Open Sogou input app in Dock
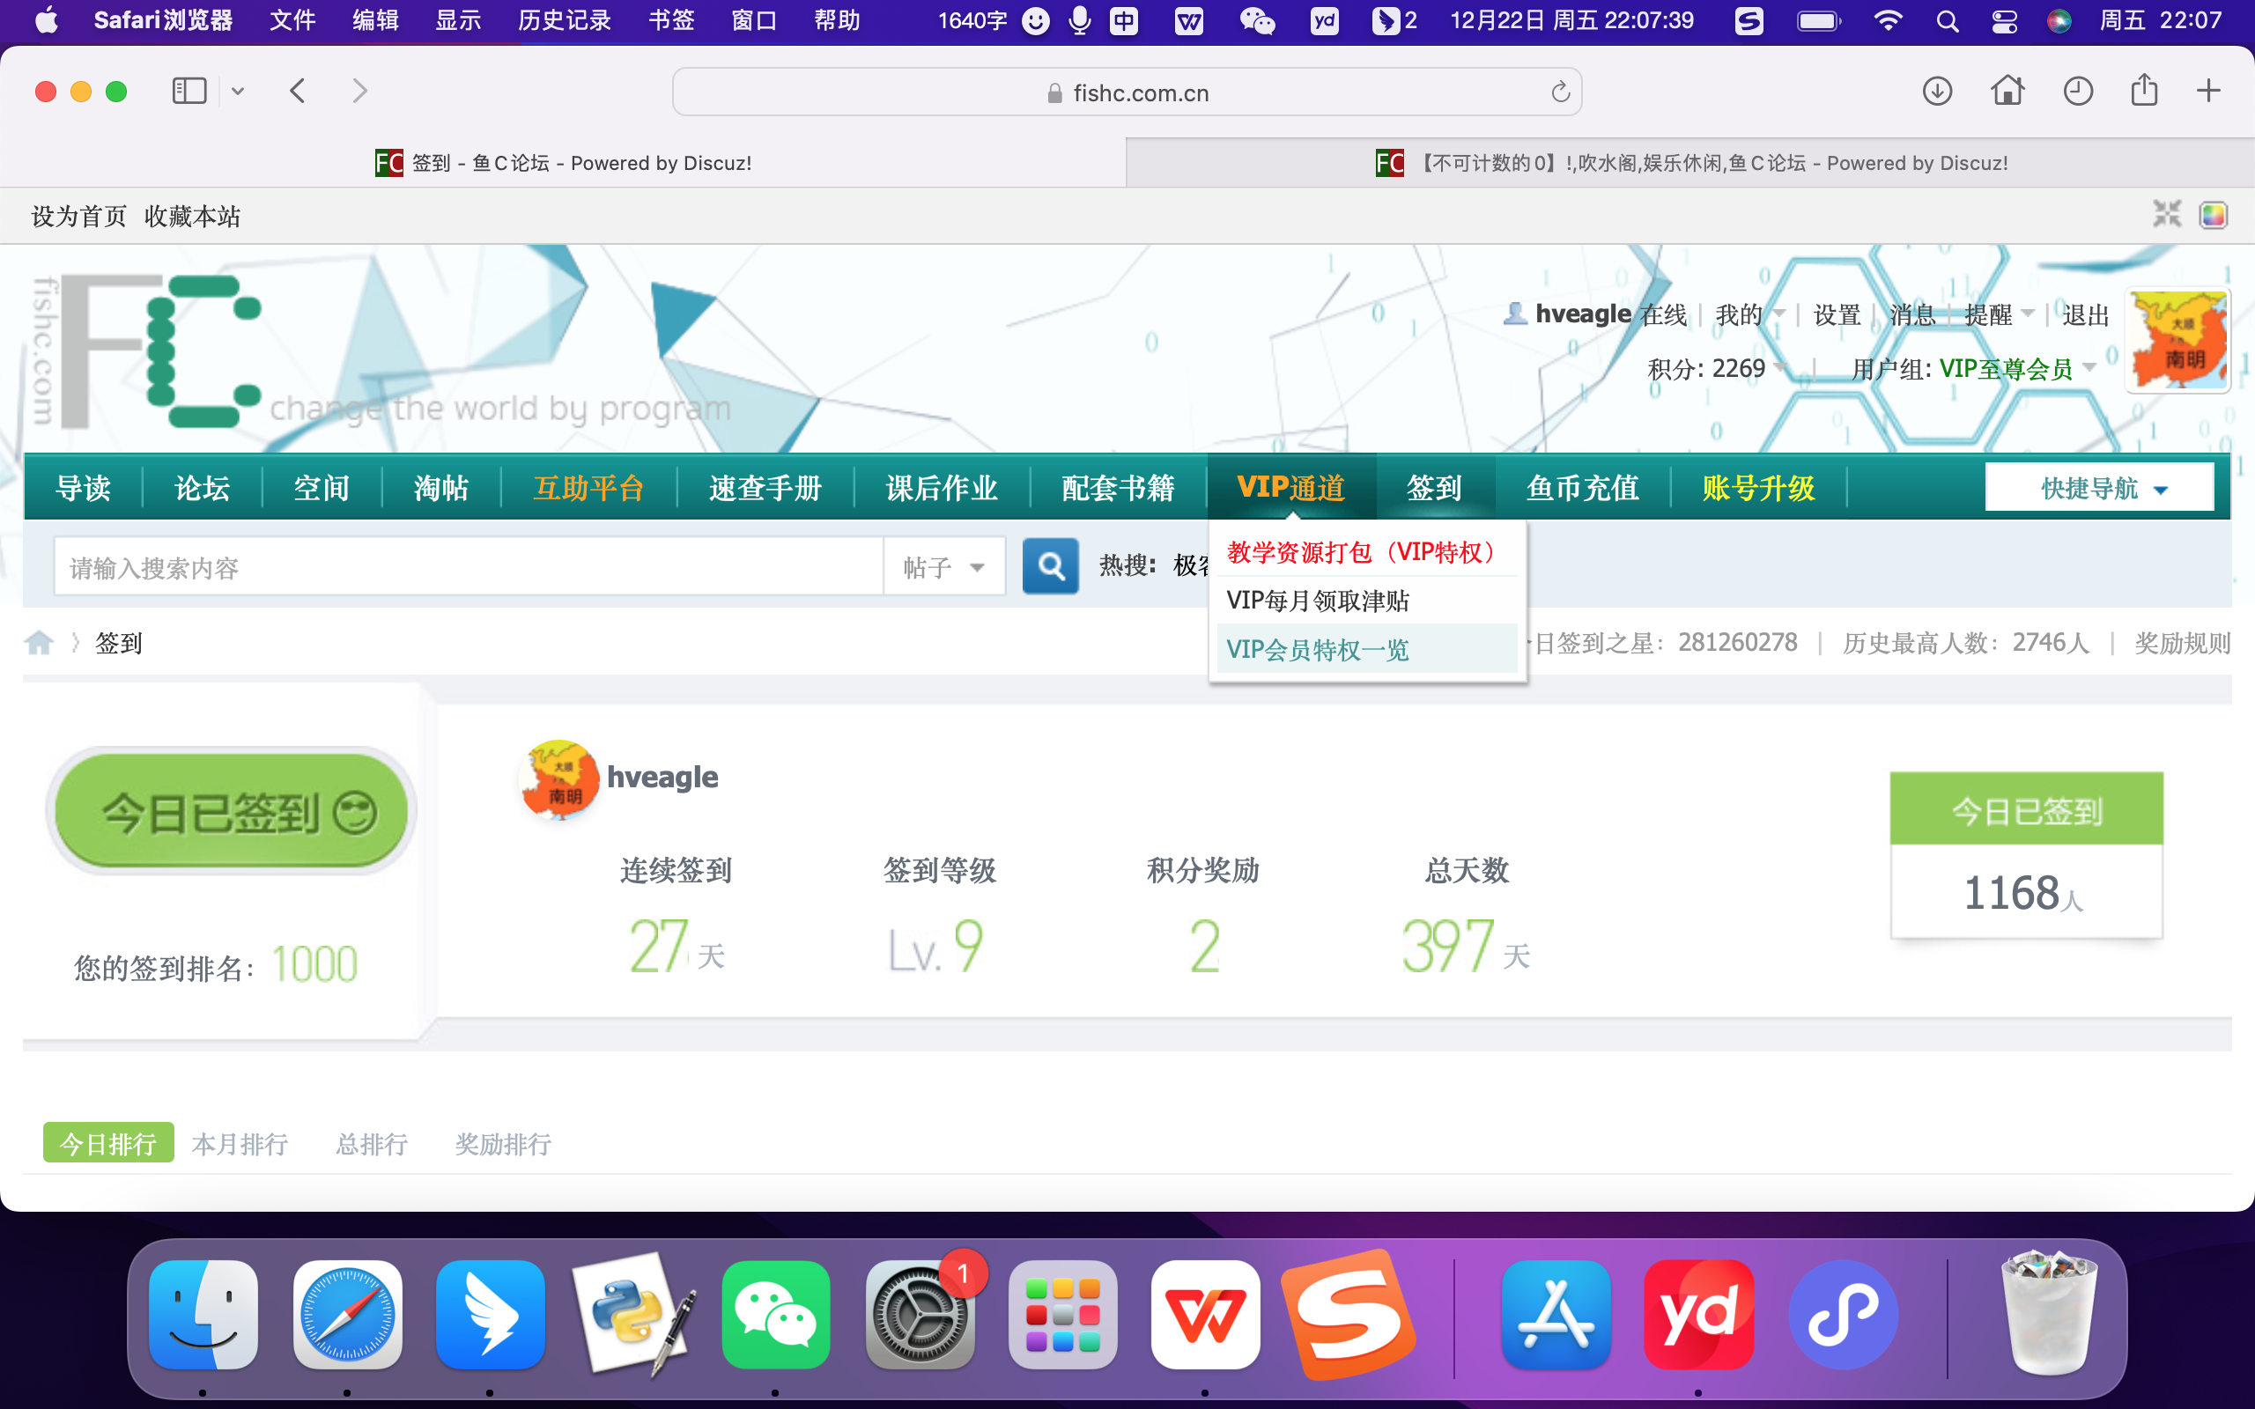The height and width of the screenshot is (1409, 2255). click(x=1349, y=1315)
